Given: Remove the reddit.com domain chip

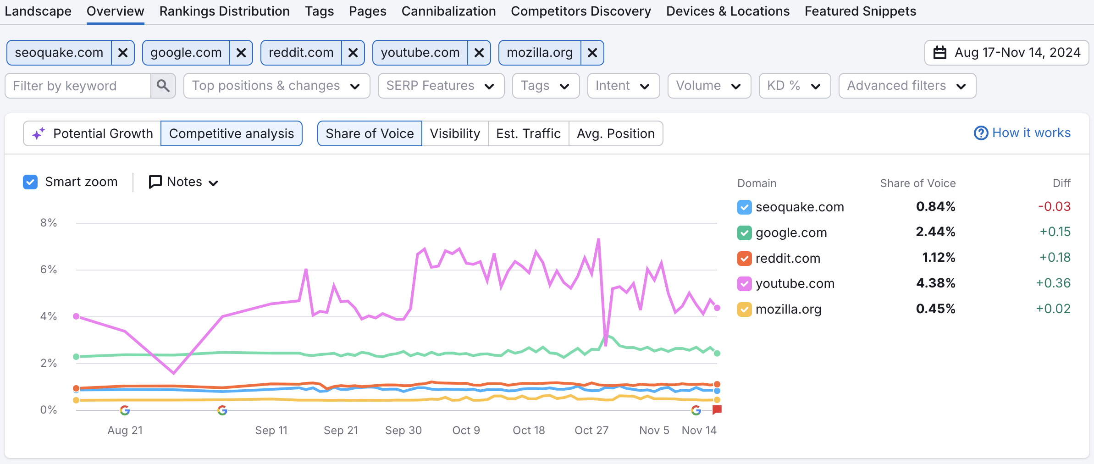Looking at the screenshot, I should tap(353, 53).
